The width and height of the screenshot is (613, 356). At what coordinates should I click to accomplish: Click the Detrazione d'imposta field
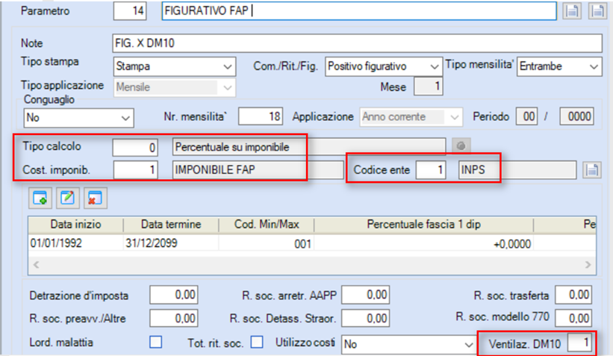coord(173,295)
